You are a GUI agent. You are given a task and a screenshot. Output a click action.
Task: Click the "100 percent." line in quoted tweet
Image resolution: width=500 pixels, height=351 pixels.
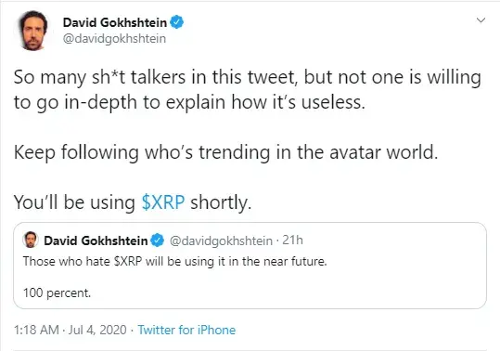pyautogui.click(x=58, y=292)
